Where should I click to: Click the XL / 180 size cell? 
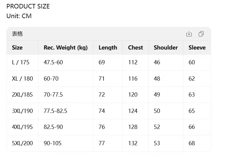pos(22,78)
